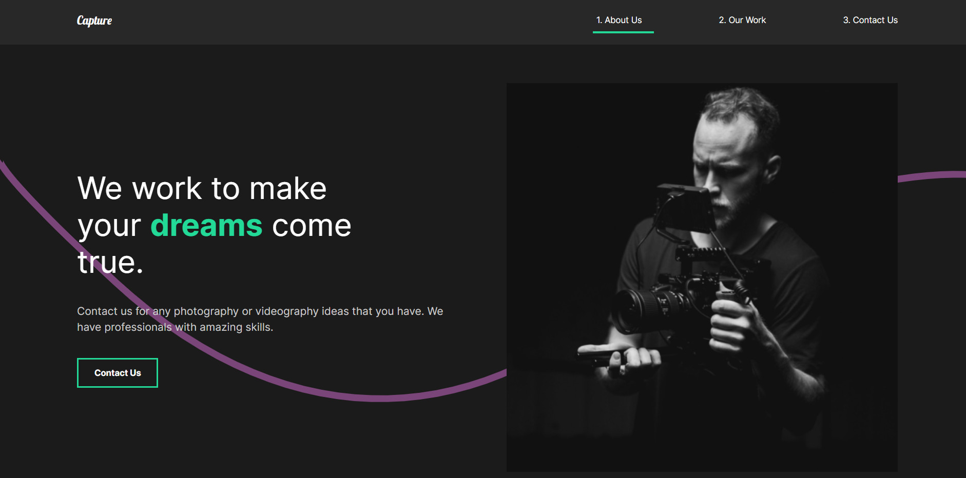Click the Capture logo in the header

(x=94, y=21)
